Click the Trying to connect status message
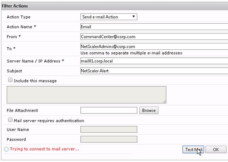Image resolution: width=228 pixels, height=162 pixels. point(44,149)
